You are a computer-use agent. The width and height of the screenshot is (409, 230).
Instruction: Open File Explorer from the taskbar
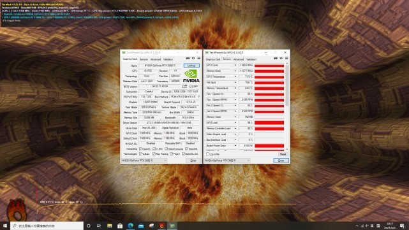(110, 226)
